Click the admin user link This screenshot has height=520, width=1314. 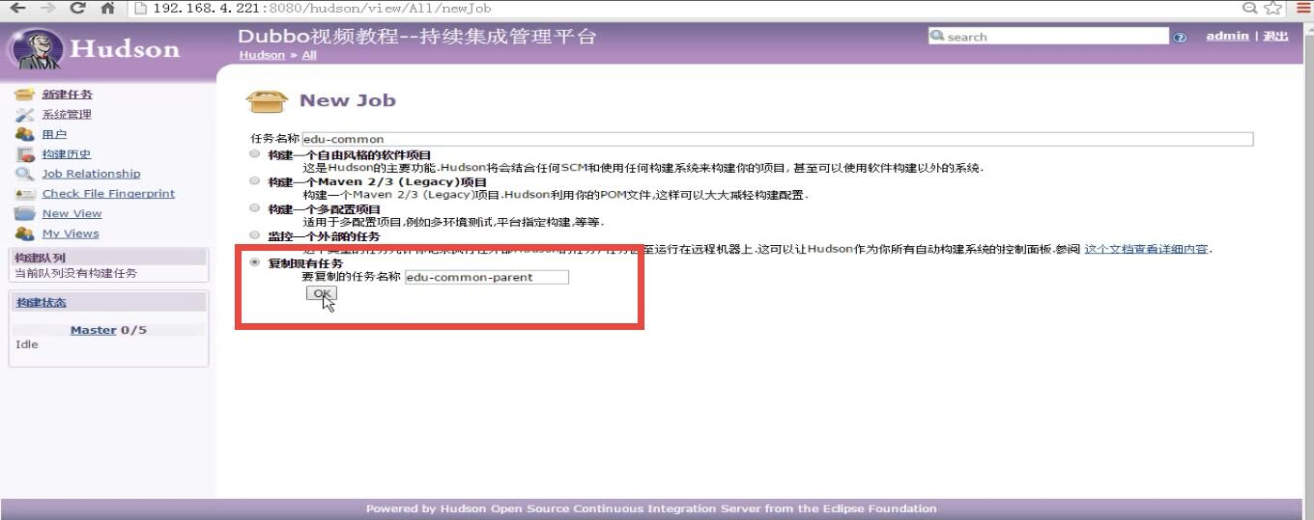1227,36
